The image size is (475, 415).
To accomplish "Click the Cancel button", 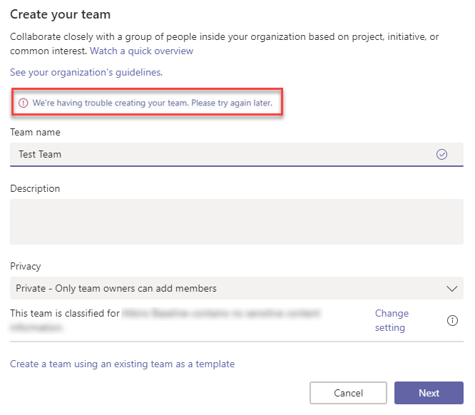I will (348, 393).
